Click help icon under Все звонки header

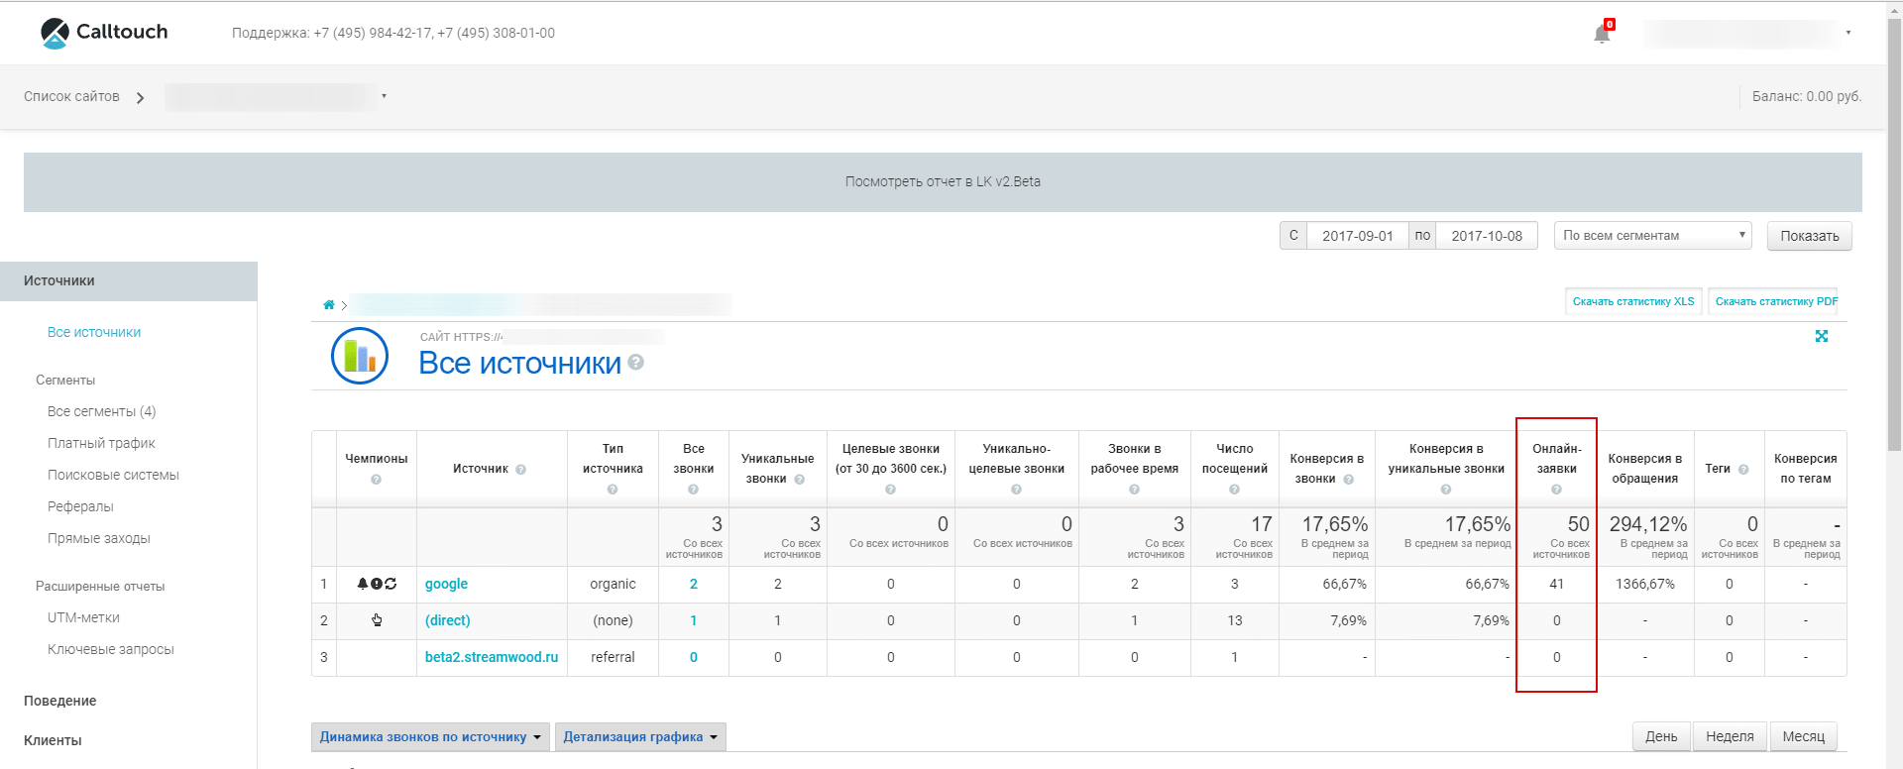(693, 490)
